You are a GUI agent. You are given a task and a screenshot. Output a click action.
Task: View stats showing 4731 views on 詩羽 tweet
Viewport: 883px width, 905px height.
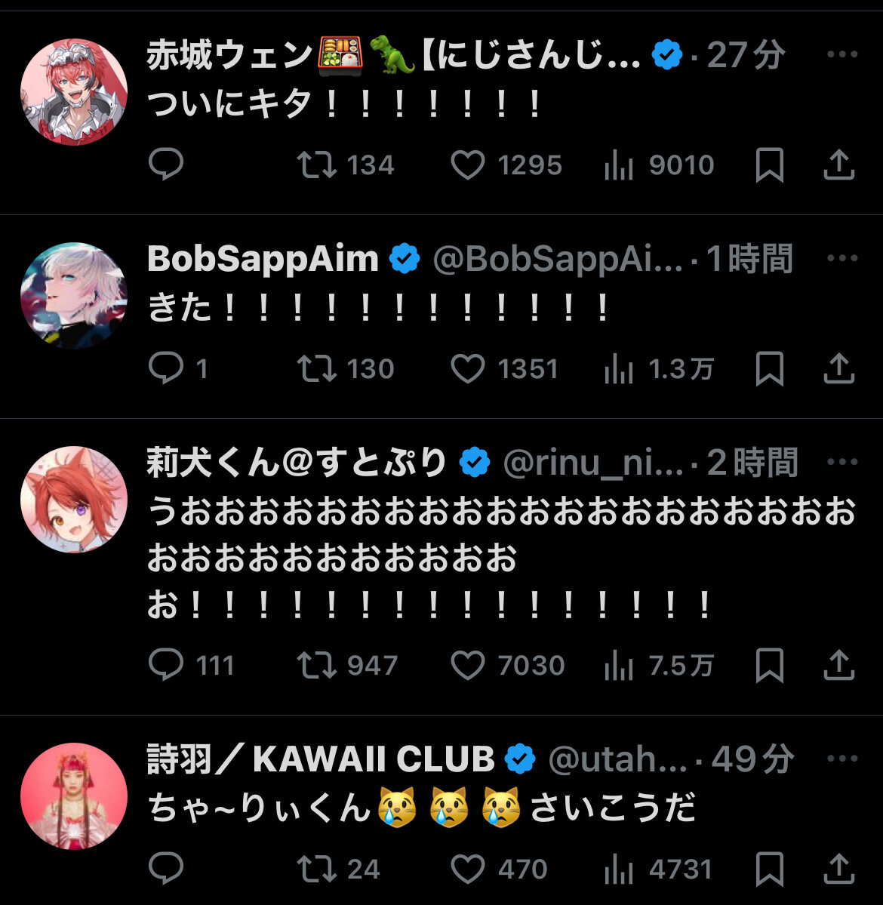click(658, 869)
